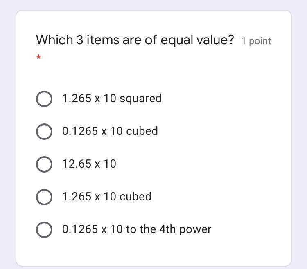Select the radio button for 1.265 x 10 squared
The image size is (307, 269).
[44, 99]
